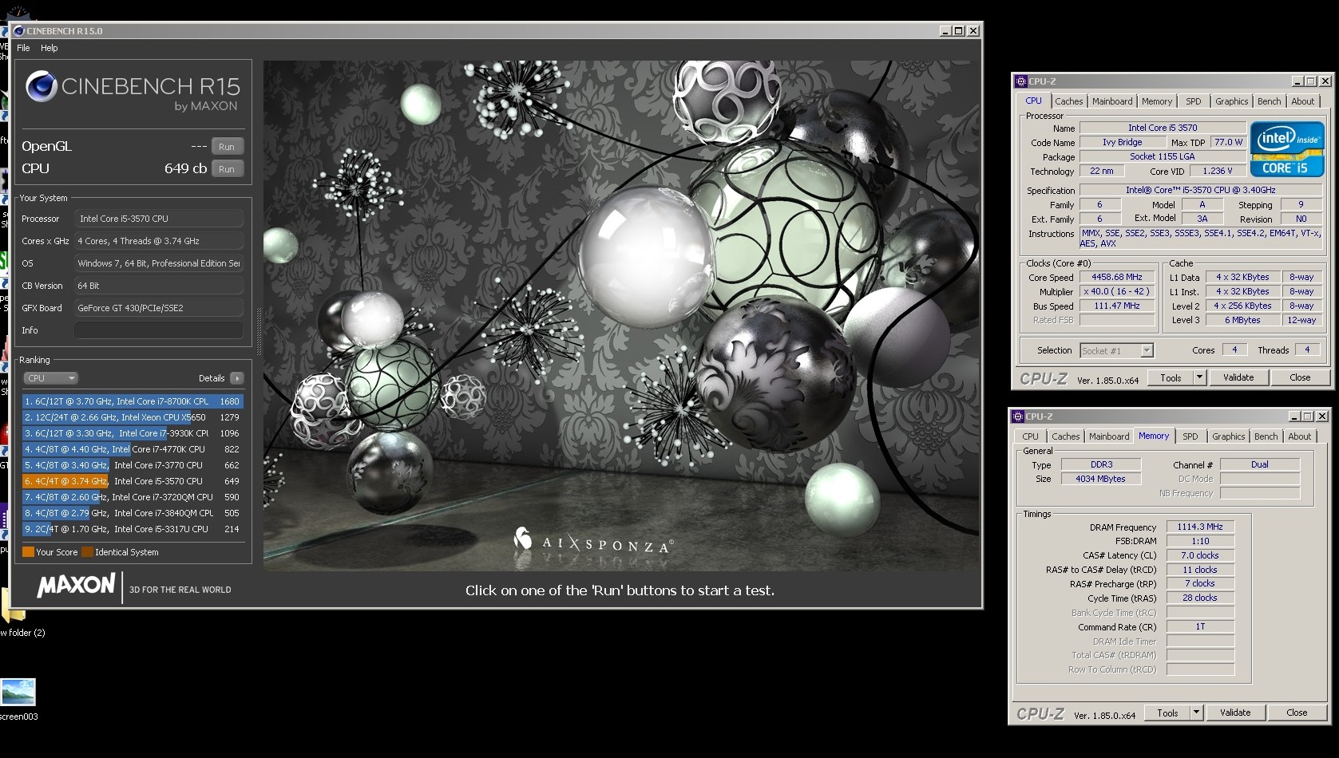The height and width of the screenshot is (758, 1339).
Task: Click the Info input field
Action: pyautogui.click(x=159, y=330)
